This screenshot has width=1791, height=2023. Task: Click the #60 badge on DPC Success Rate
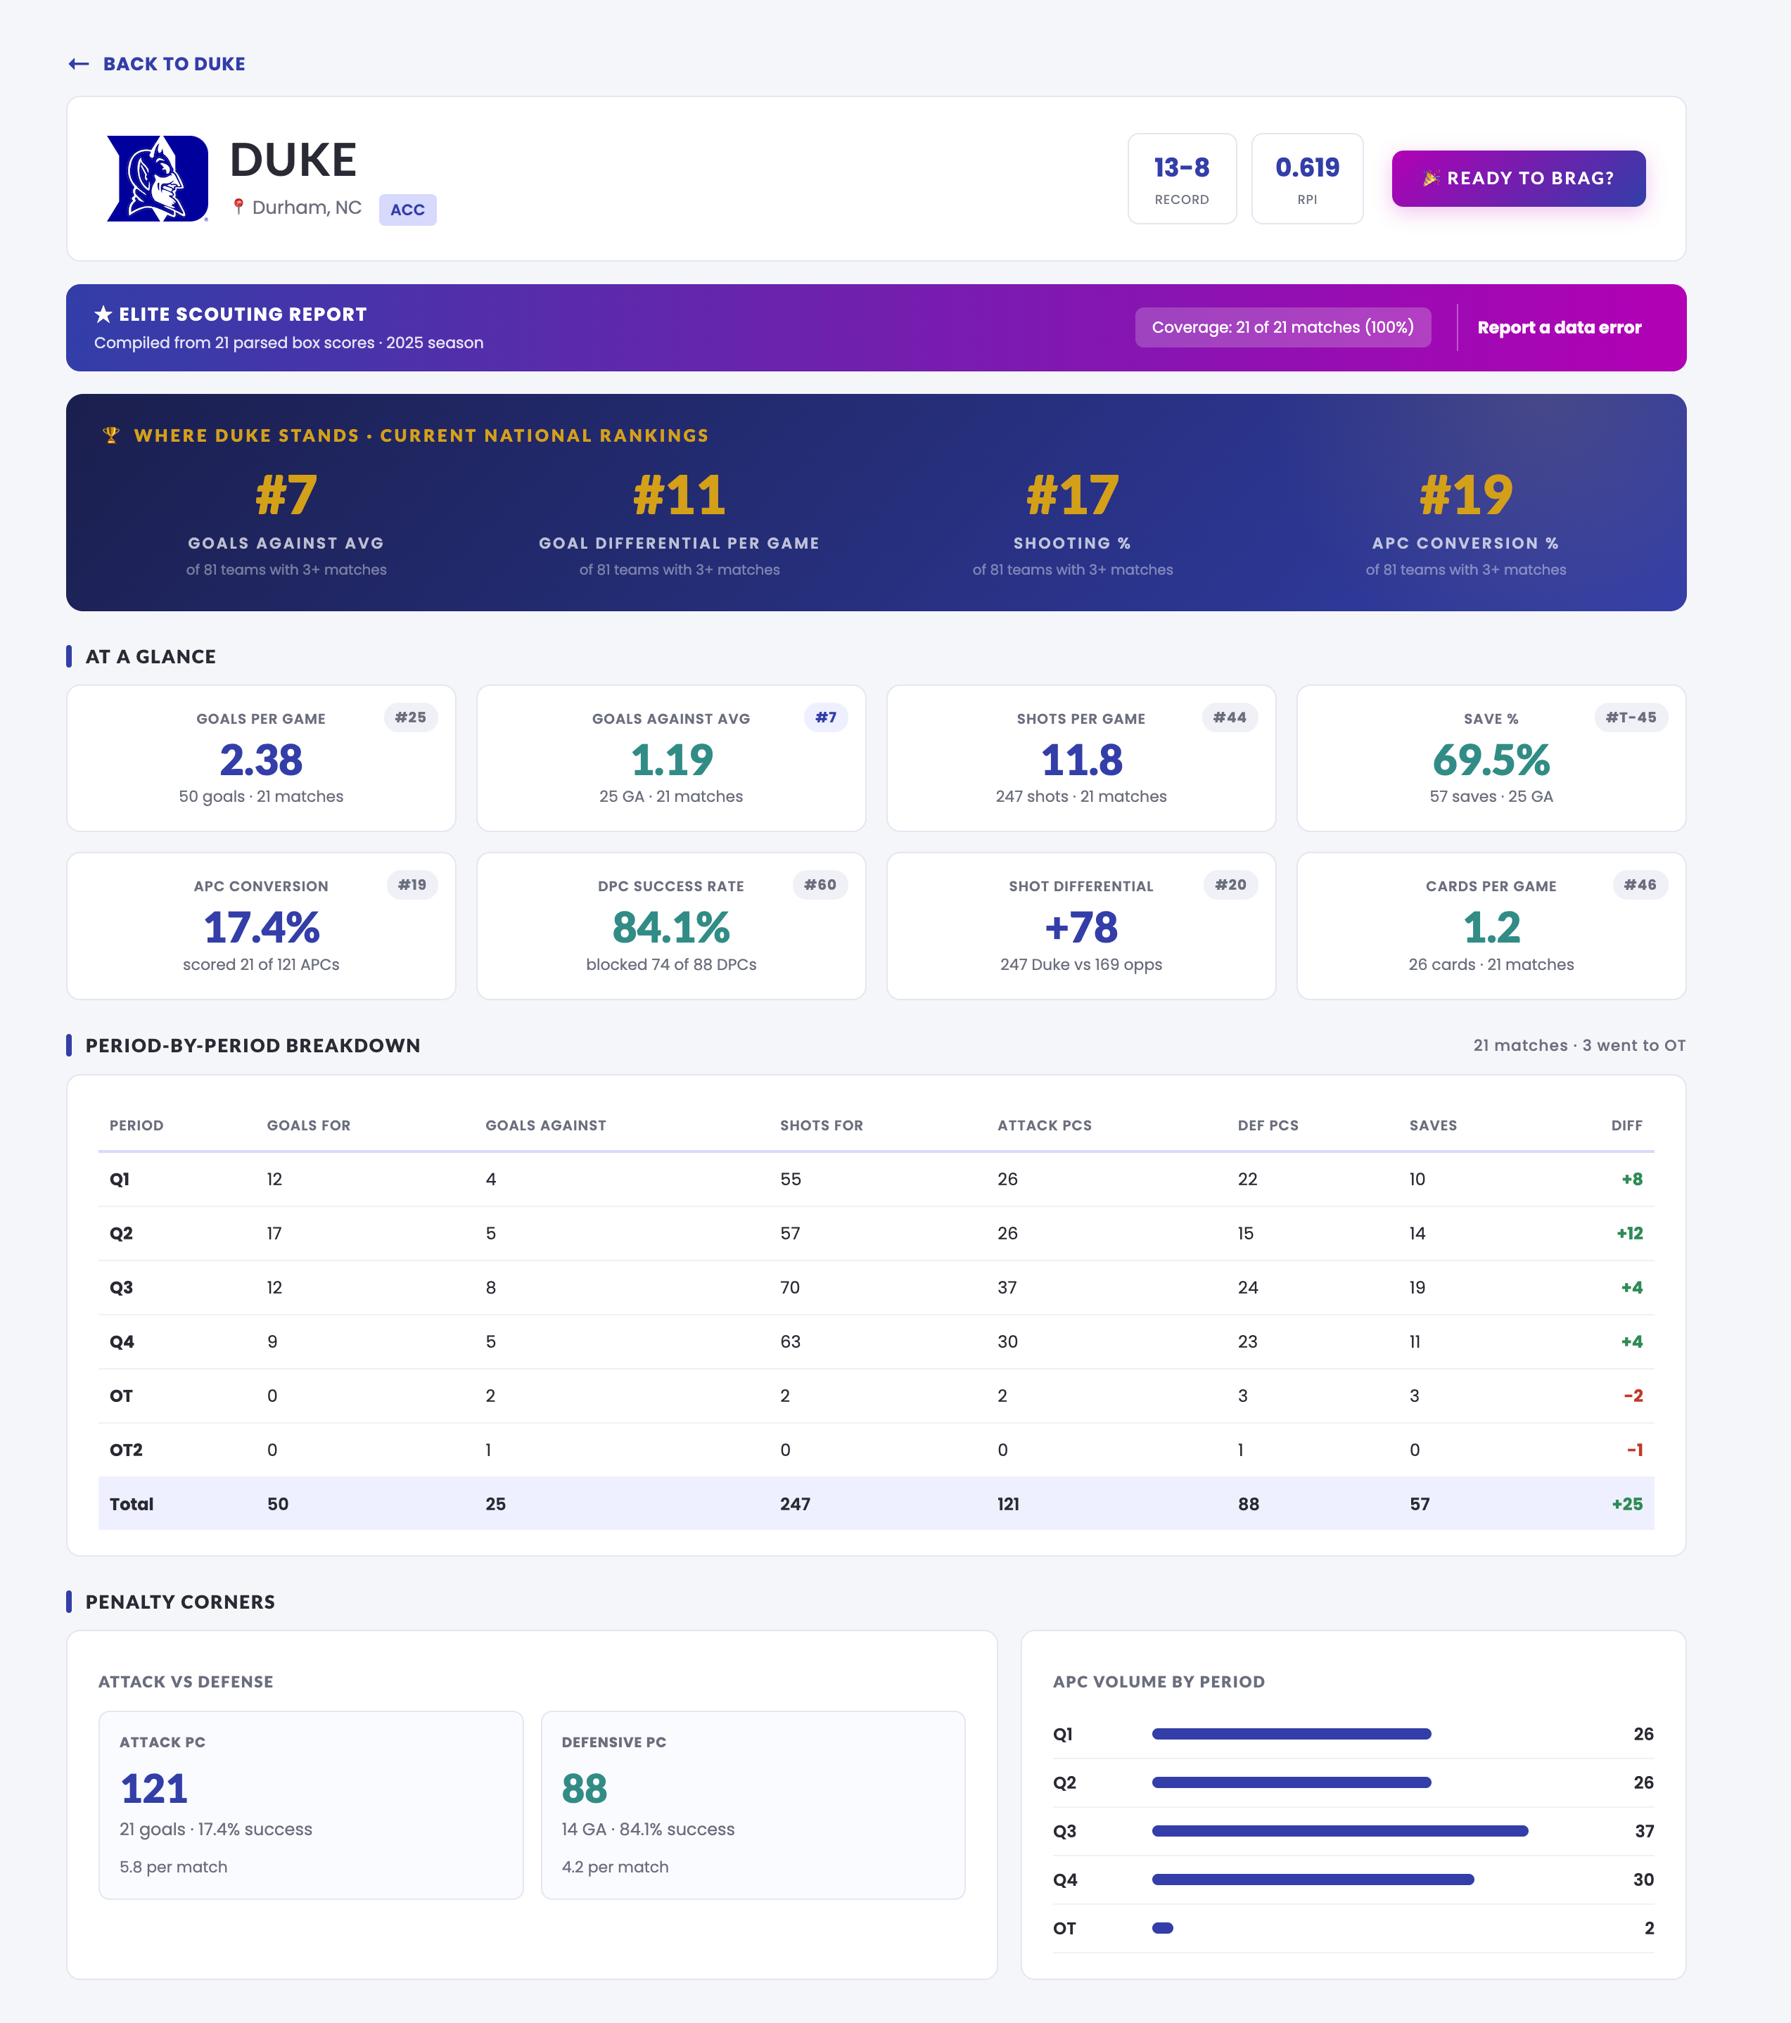pyautogui.click(x=820, y=885)
